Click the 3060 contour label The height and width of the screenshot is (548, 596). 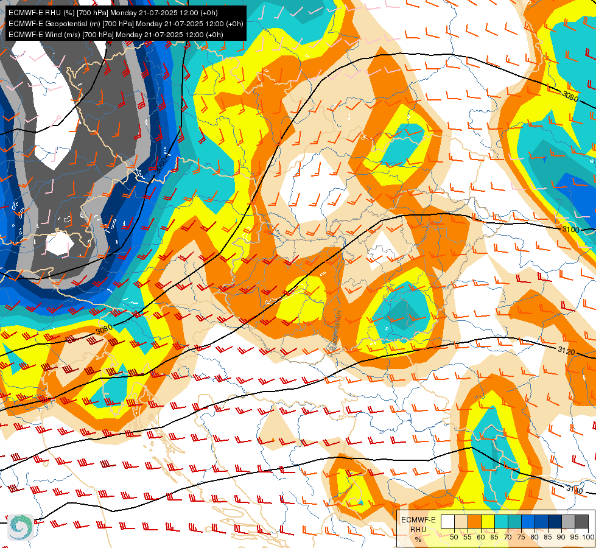coord(161,165)
